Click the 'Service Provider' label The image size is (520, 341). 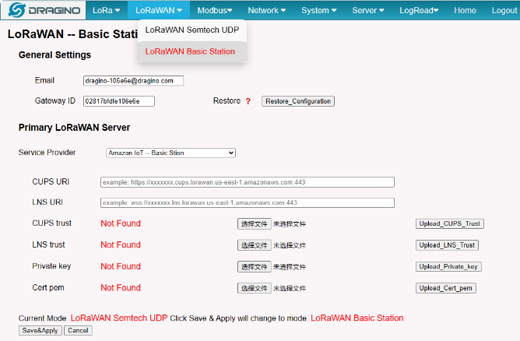(47, 153)
